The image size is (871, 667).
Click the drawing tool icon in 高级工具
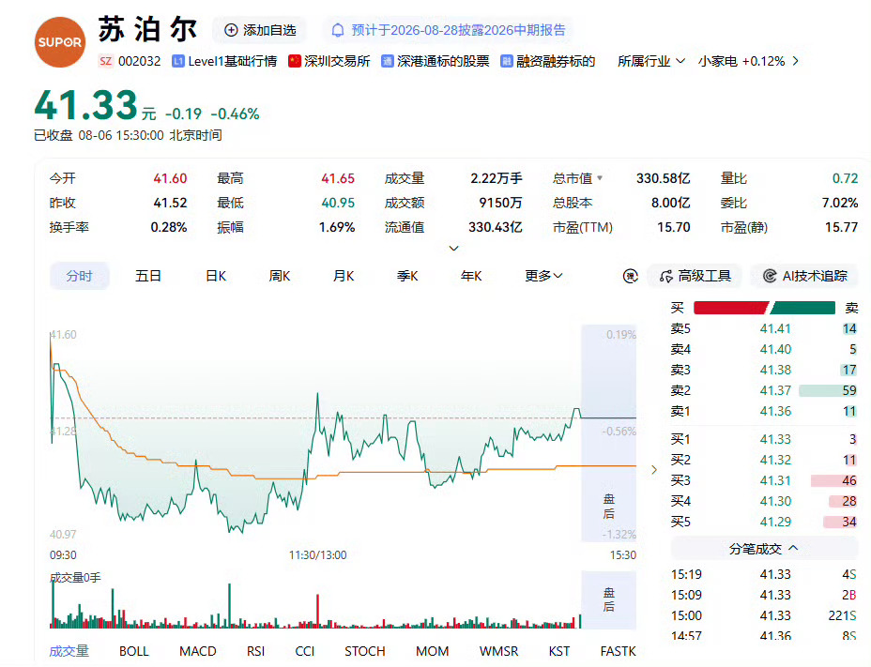pyautogui.click(x=666, y=276)
